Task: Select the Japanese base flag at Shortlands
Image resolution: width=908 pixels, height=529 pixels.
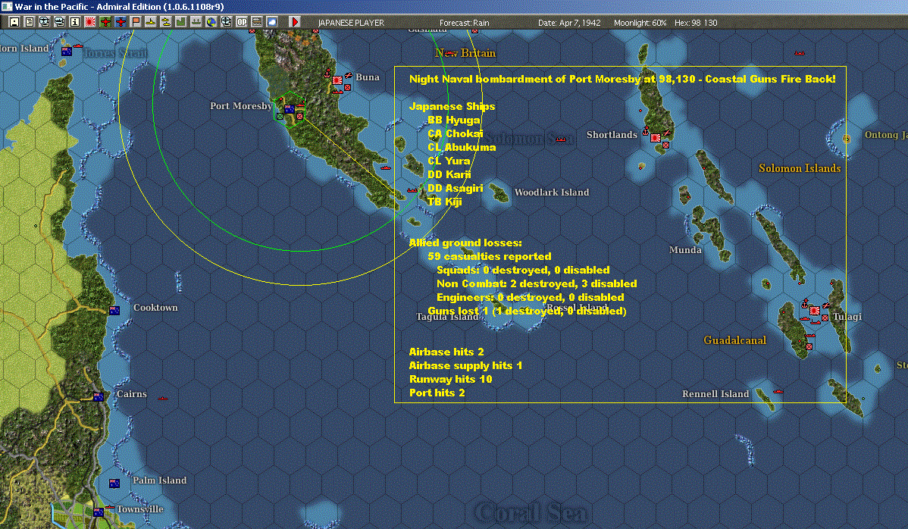Action: coord(656,138)
